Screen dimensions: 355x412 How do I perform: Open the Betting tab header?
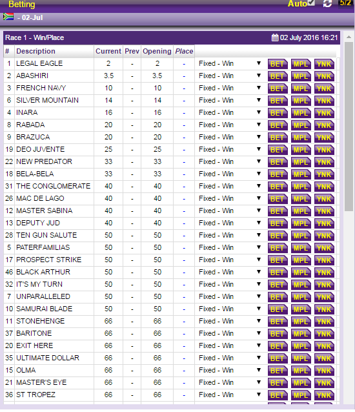click(x=21, y=5)
